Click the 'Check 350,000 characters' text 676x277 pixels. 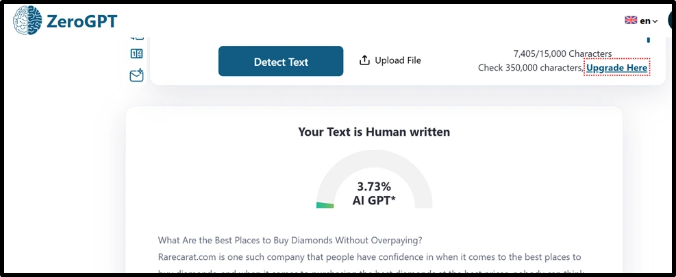(531, 68)
